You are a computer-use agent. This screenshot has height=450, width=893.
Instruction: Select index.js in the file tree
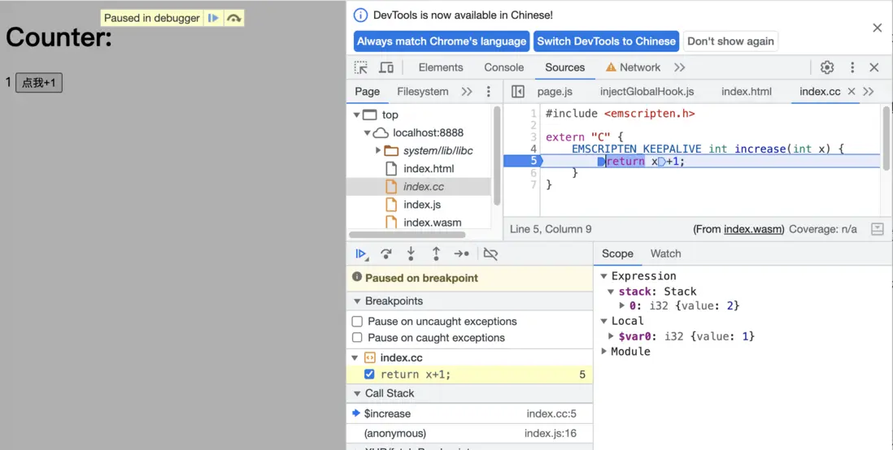(x=422, y=204)
